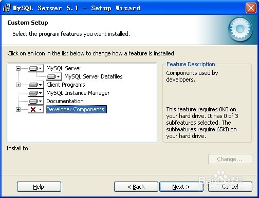Proceed with the Next button
Image resolution: width=259 pixels, height=198 pixels.
(181, 187)
